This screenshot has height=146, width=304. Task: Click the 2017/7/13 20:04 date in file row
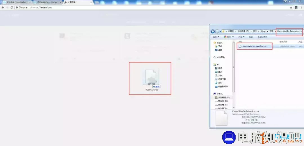click(287, 47)
